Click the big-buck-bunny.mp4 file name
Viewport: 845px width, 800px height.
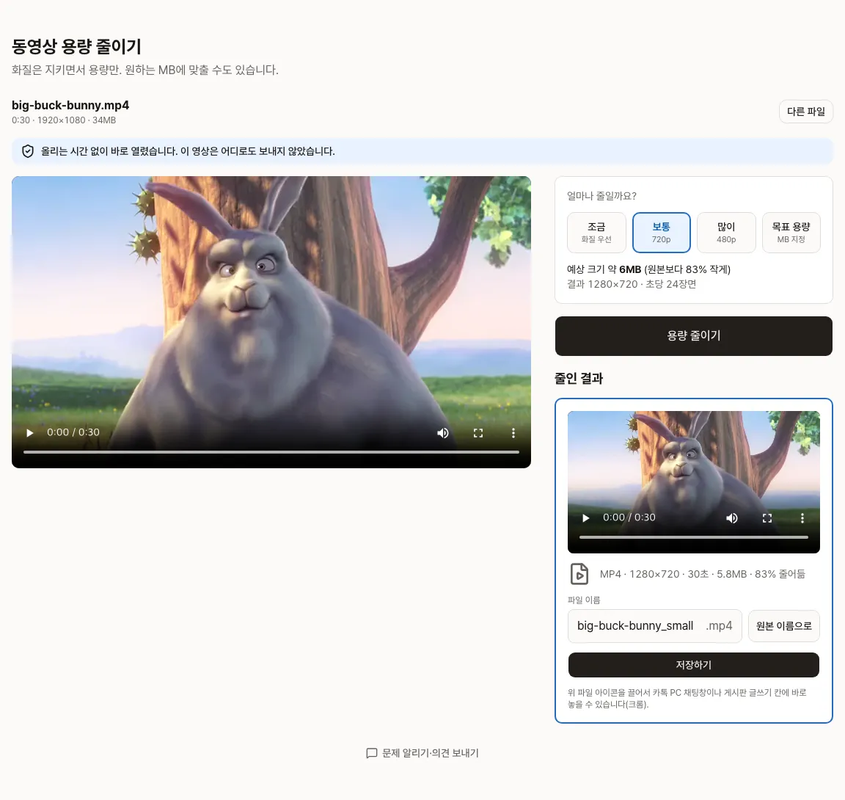tap(70, 105)
